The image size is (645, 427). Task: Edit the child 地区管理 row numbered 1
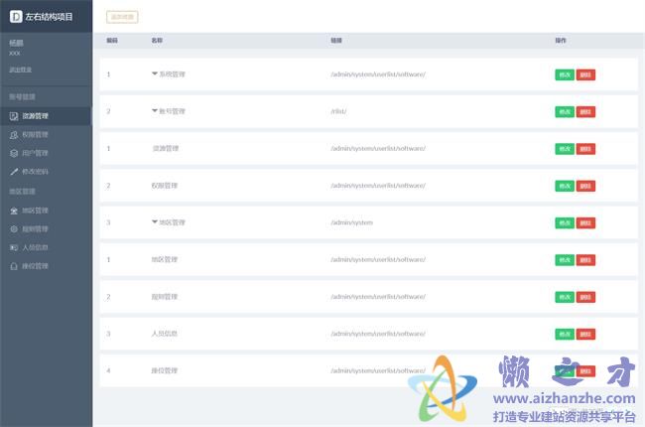pyautogui.click(x=565, y=260)
